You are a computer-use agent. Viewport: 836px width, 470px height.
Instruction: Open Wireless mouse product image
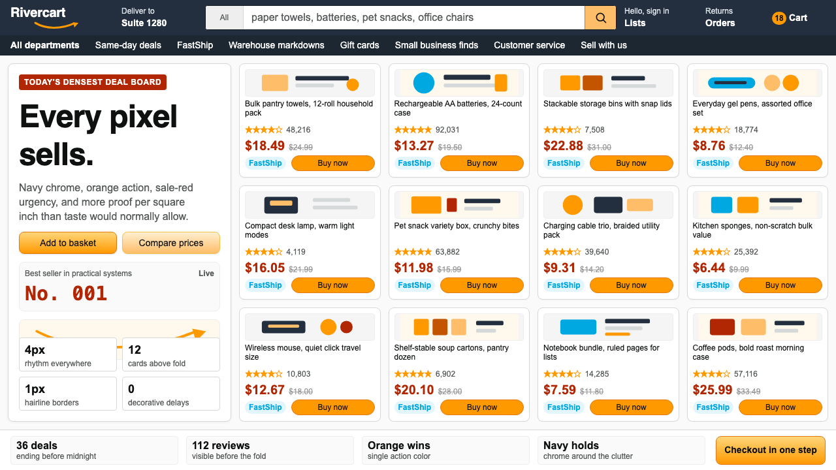tap(310, 327)
